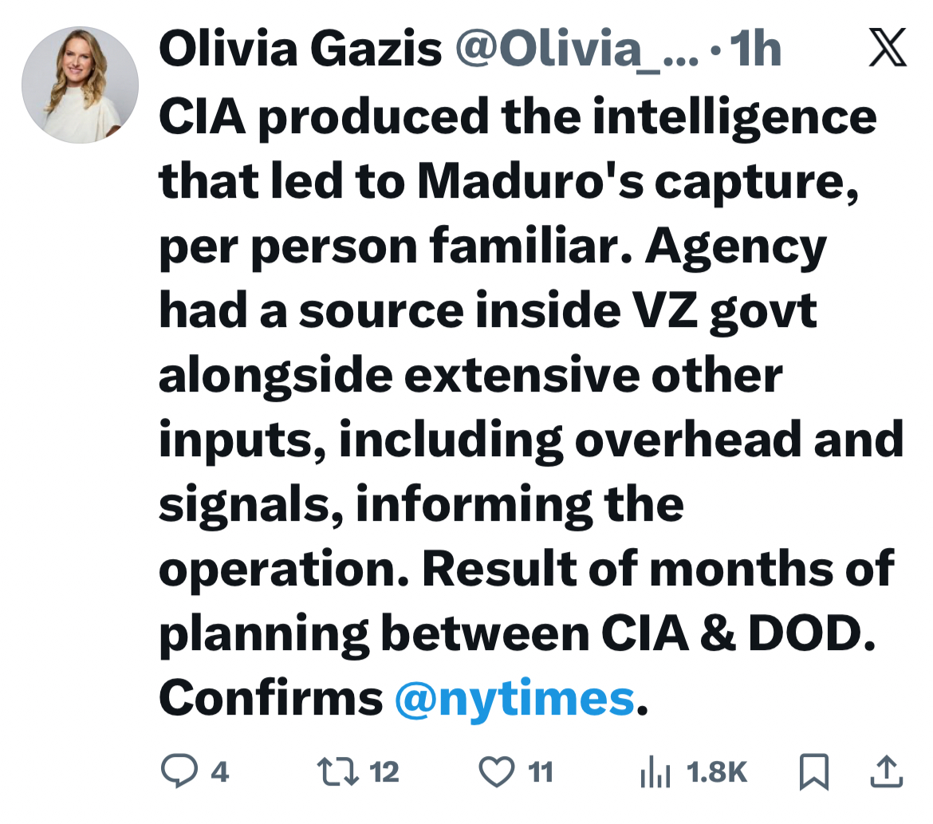Click the reply speech bubble icon
The width and height of the screenshot is (933, 824).
tap(179, 771)
